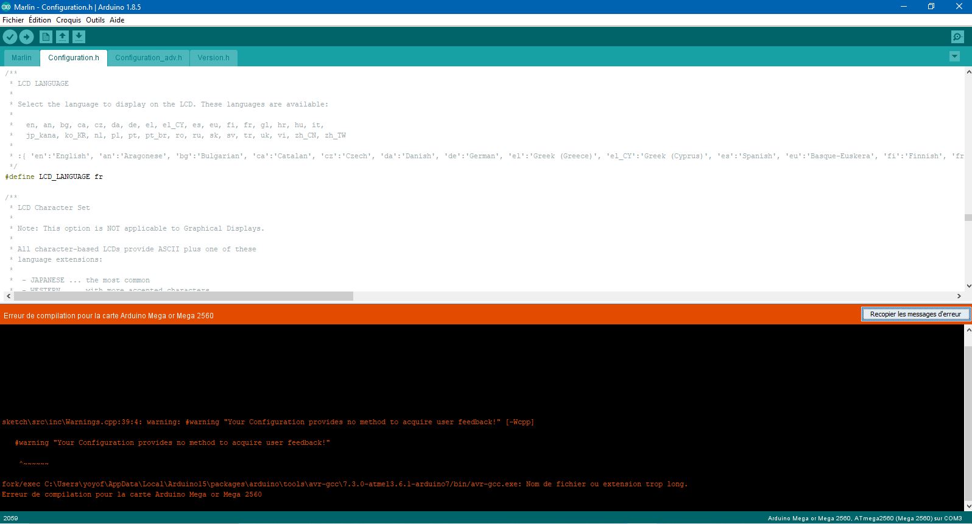Click the Open sketch up-arrow icon
972x524 pixels.
click(x=62, y=37)
